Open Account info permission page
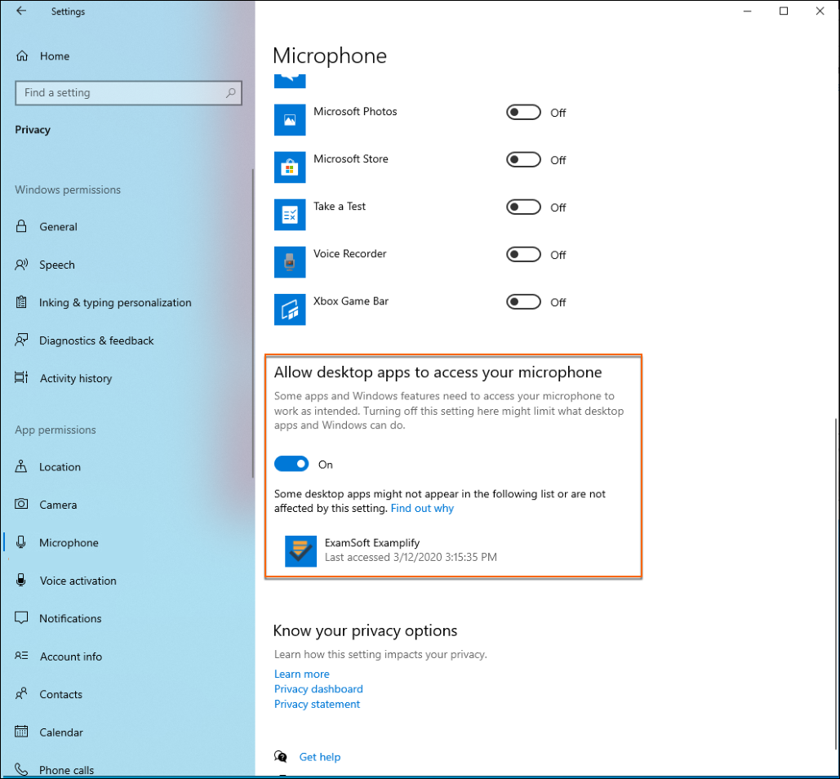The height and width of the screenshot is (779, 840). 71,657
